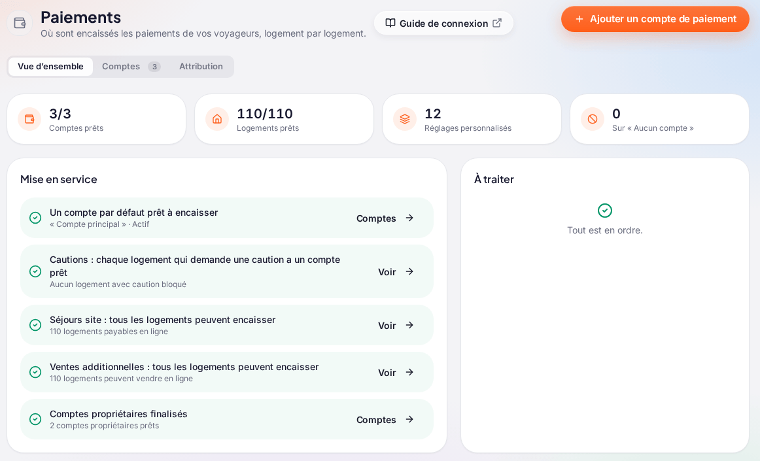The image size is (760, 461).
Task: Click the wallet icon beside Paiements title
Action: 20,23
